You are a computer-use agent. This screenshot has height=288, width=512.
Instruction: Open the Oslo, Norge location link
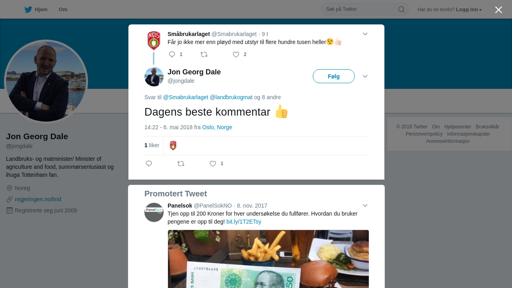tap(217, 127)
